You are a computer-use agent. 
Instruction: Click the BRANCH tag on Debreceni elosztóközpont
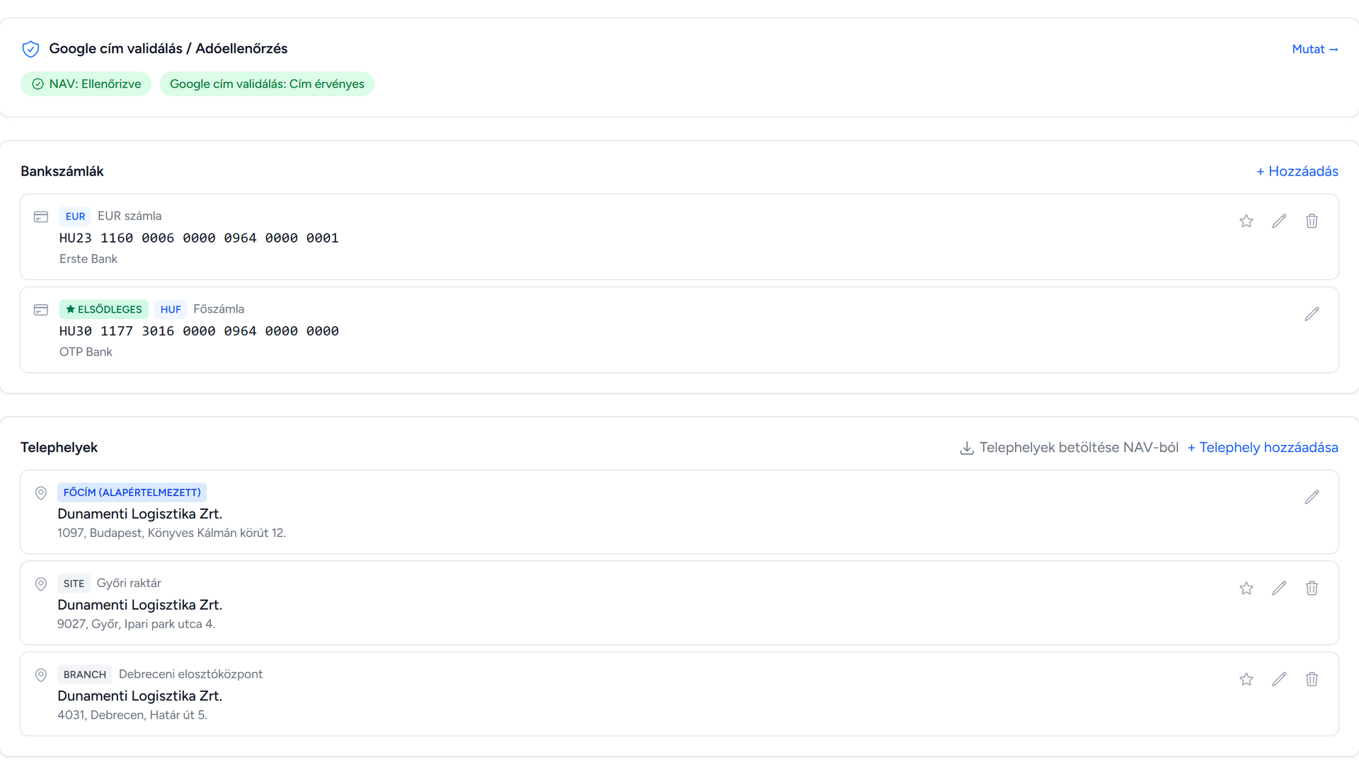(x=84, y=675)
